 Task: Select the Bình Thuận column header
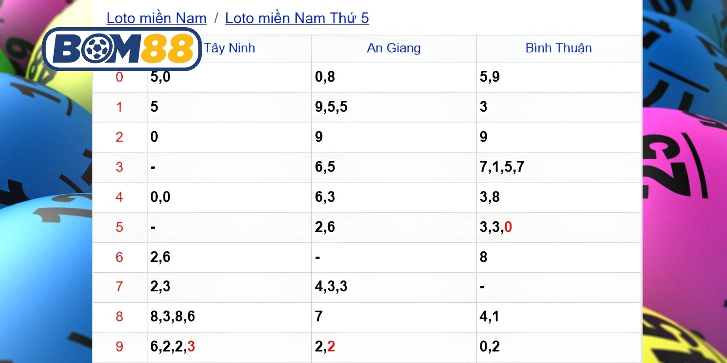tap(558, 48)
